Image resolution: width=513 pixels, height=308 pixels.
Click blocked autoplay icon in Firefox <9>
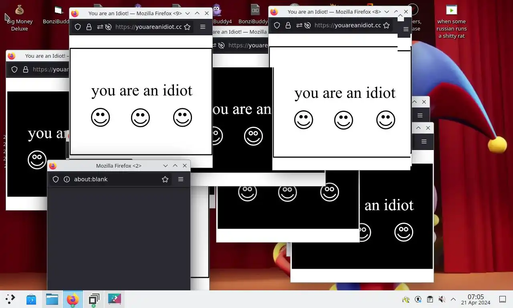(x=108, y=27)
